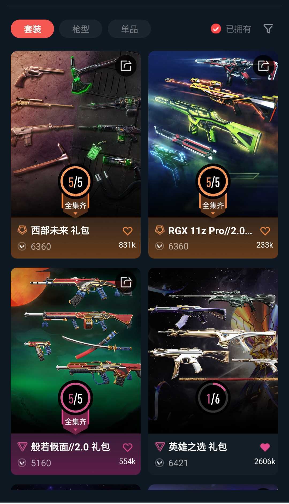289x504 pixels.
Task: Select the 套装 tab
Action: [32, 29]
